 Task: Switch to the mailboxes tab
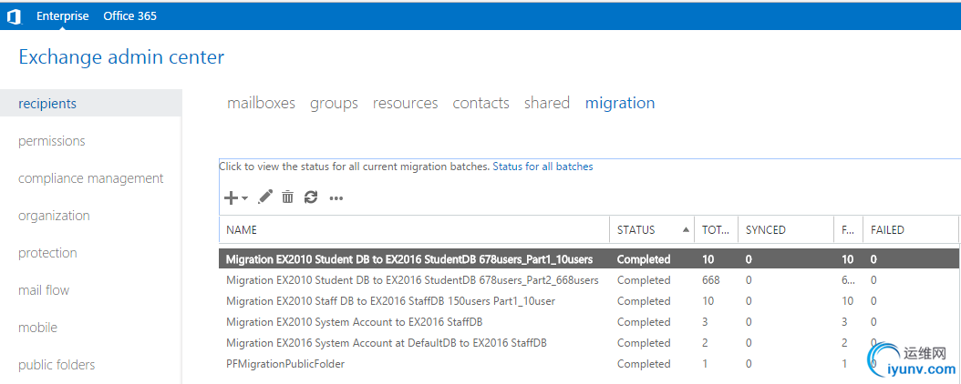click(x=261, y=103)
